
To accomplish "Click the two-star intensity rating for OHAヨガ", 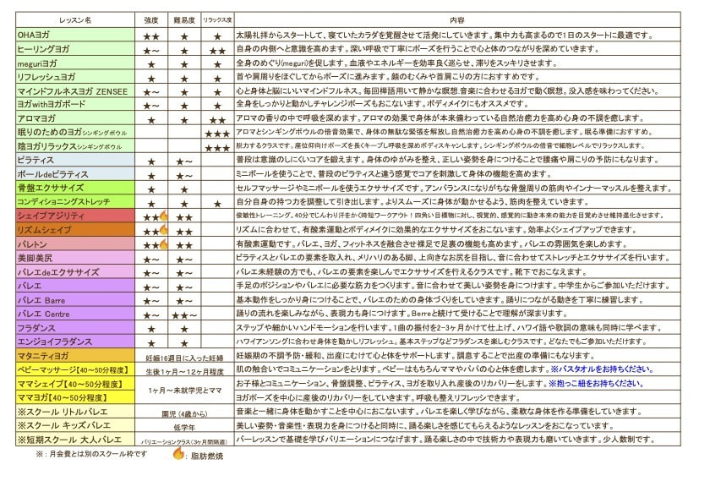I will point(151,36).
